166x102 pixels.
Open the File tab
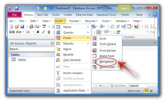click(x=15, y=15)
